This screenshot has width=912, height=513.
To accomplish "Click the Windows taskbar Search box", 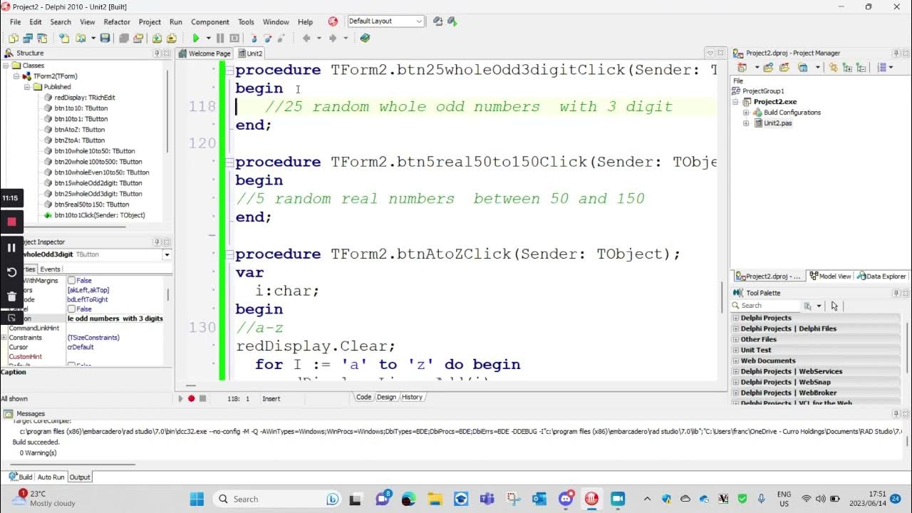I will (x=278, y=499).
